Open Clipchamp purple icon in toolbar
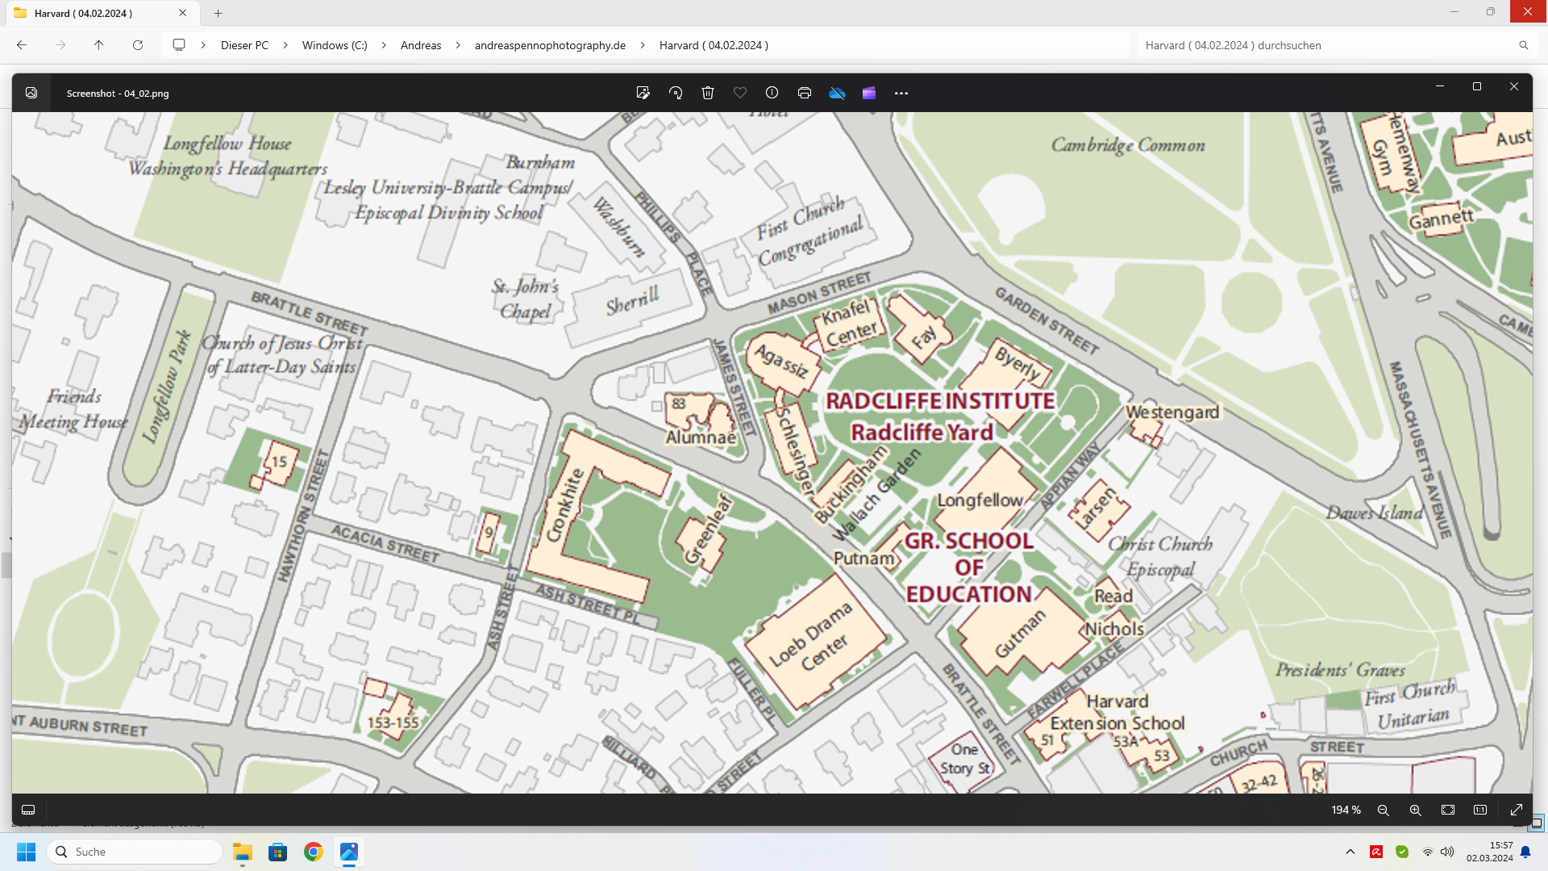 869,93
